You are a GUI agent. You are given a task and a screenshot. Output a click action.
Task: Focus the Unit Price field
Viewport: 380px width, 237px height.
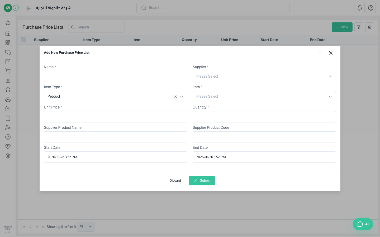tap(116, 117)
